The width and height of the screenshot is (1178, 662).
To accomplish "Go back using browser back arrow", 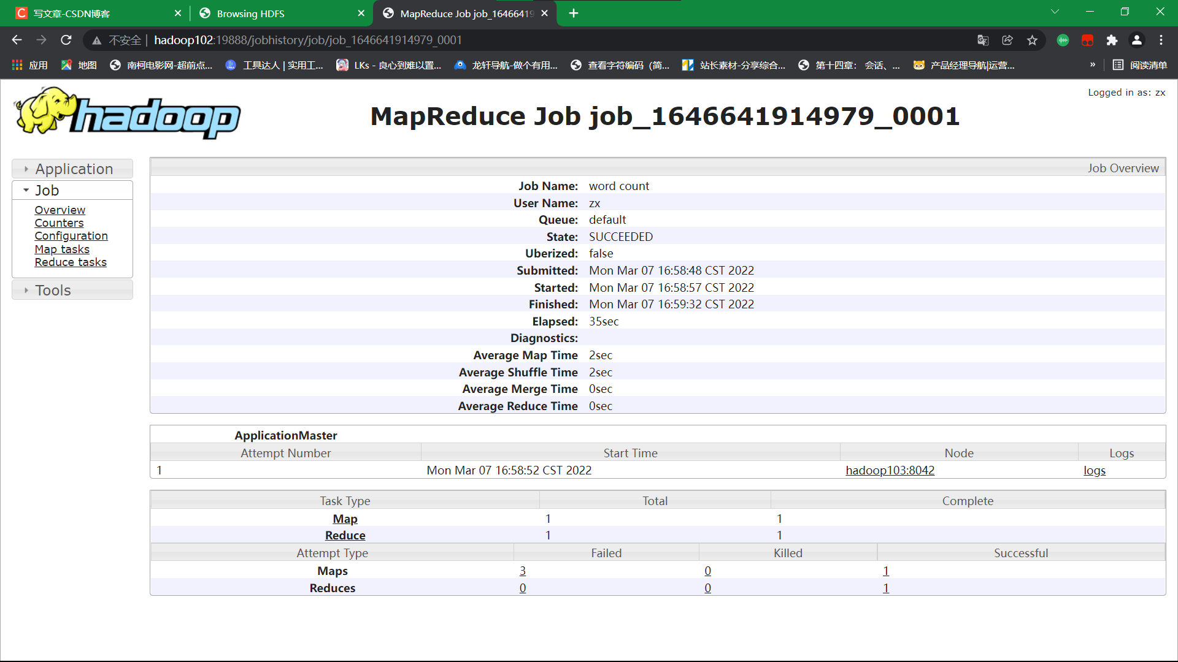I will pyautogui.click(x=17, y=40).
